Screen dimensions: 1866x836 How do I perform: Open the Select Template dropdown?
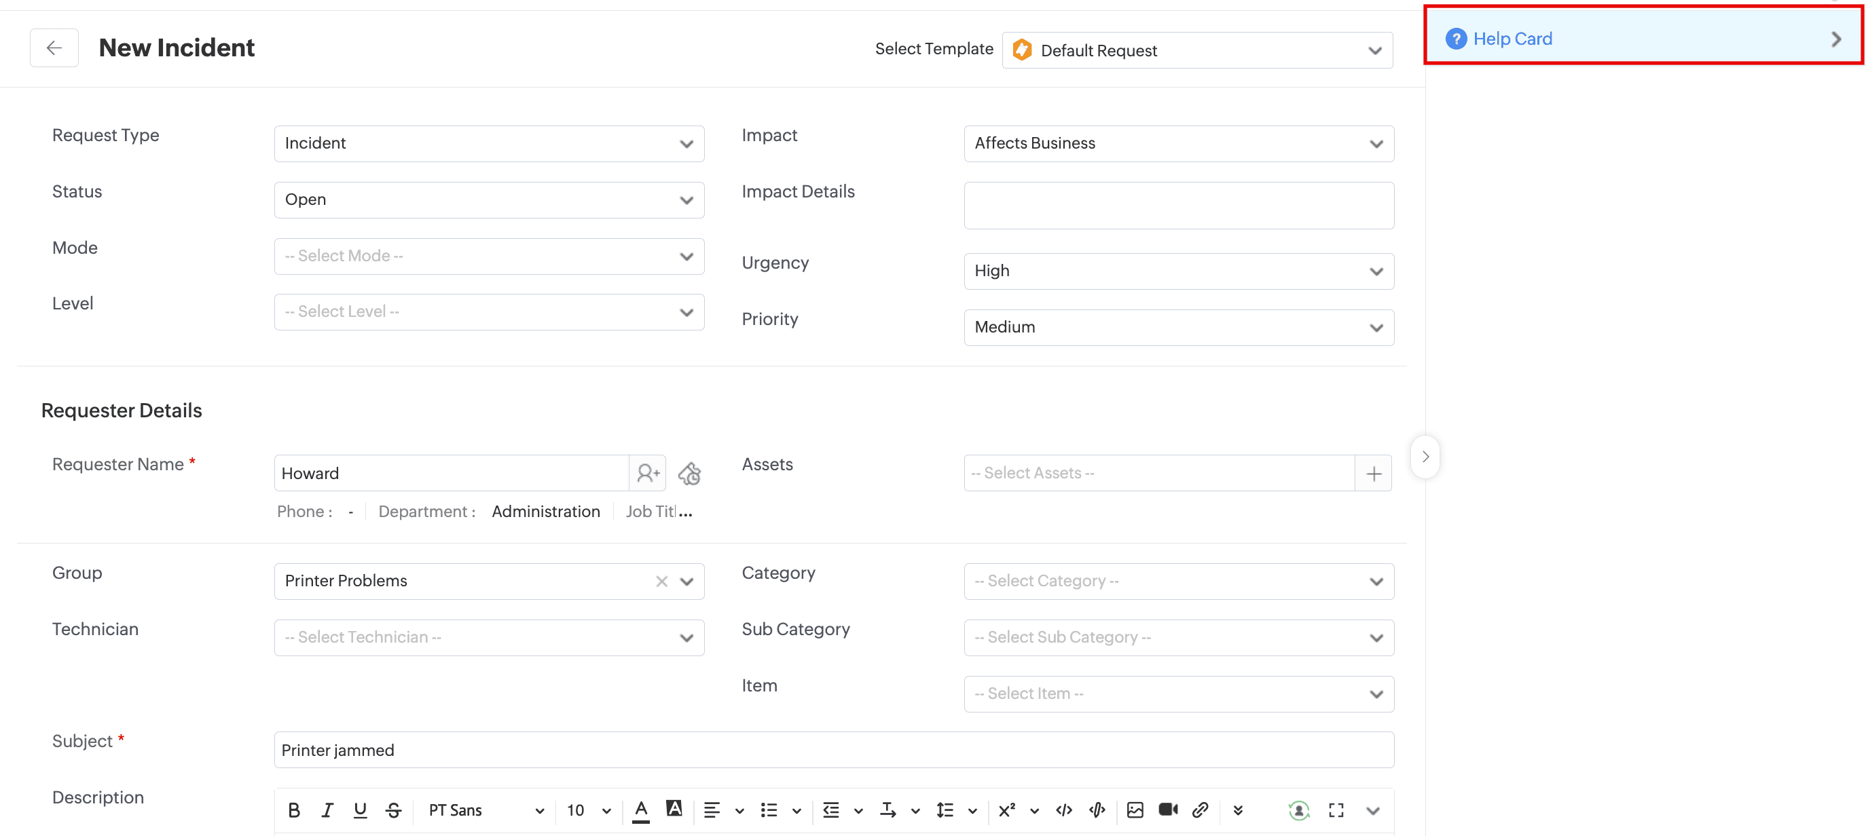pyautogui.click(x=1196, y=50)
